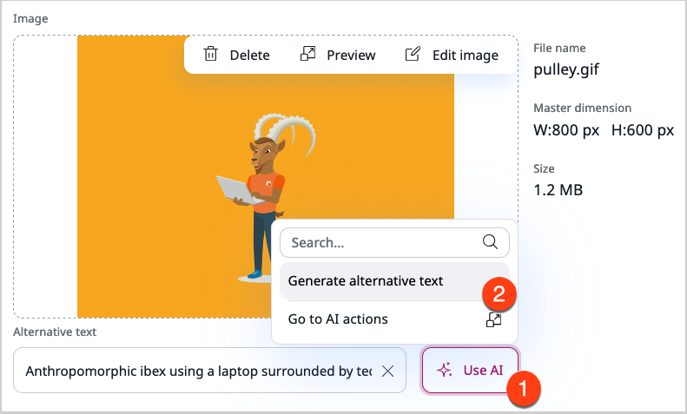Image resolution: width=687 pixels, height=414 pixels.
Task: Click into the Alternative text input field
Action: pos(198,371)
